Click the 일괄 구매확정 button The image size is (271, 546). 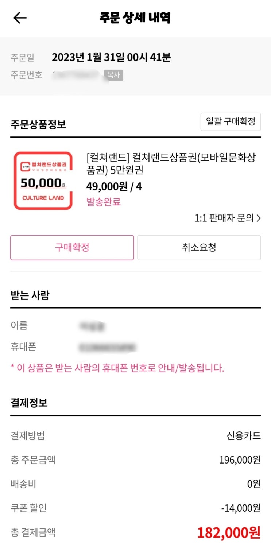(x=231, y=122)
